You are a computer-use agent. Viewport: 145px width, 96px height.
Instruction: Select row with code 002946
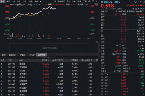coord(49,77)
